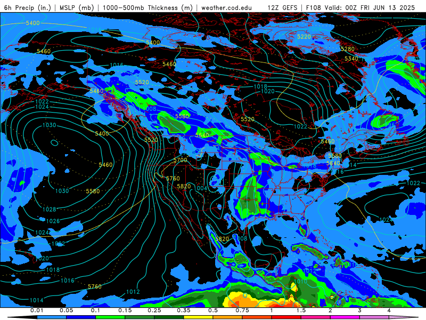Click the 0.75 legend value
The width and height of the screenshot is (426, 320).
(242, 310)
